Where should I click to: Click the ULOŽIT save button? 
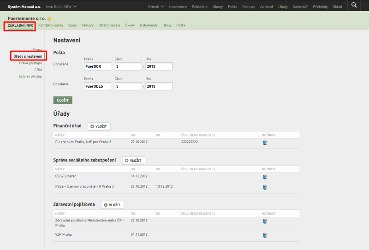click(63, 100)
